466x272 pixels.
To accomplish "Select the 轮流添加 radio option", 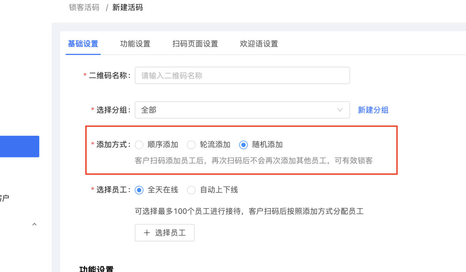I will pos(191,145).
